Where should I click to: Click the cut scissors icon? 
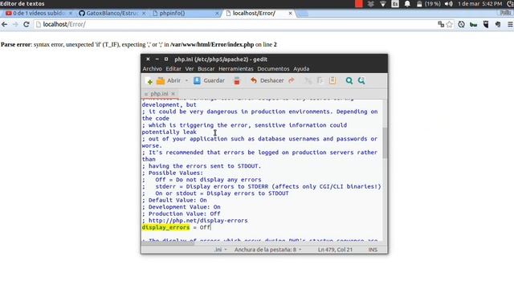308,80
